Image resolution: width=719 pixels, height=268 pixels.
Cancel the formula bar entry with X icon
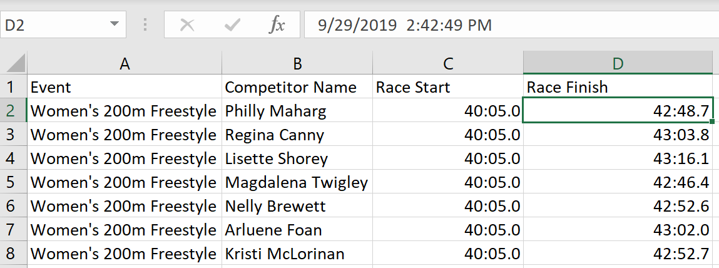pyautogui.click(x=187, y=25)
